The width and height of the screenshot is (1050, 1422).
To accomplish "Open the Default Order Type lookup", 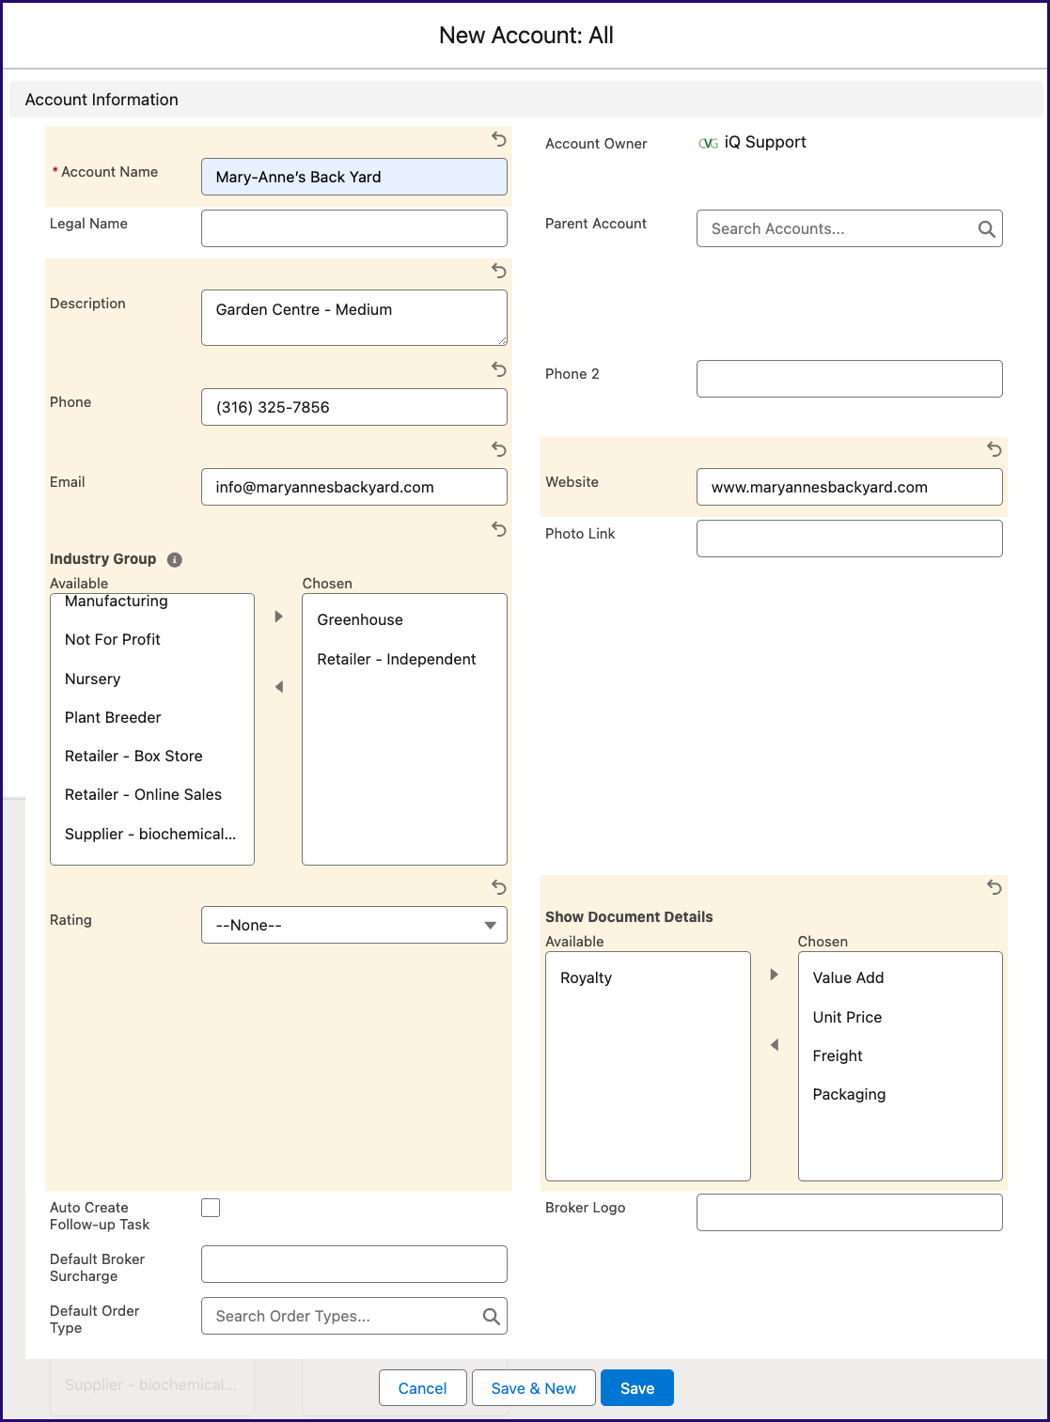I will pos(354,1316).
